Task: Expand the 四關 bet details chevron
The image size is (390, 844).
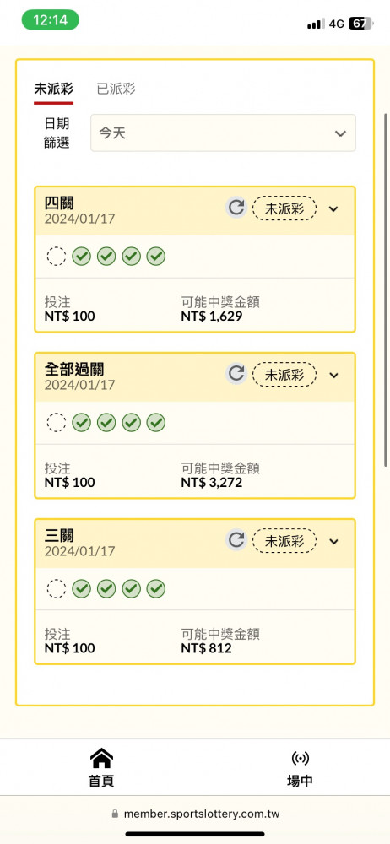Action: click(333, 208)
